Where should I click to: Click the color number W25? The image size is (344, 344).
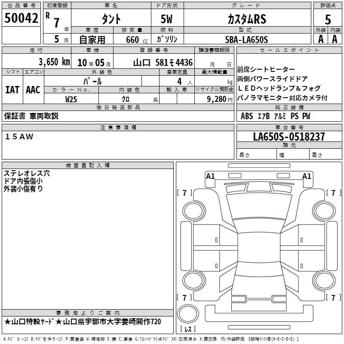(71, 99)
